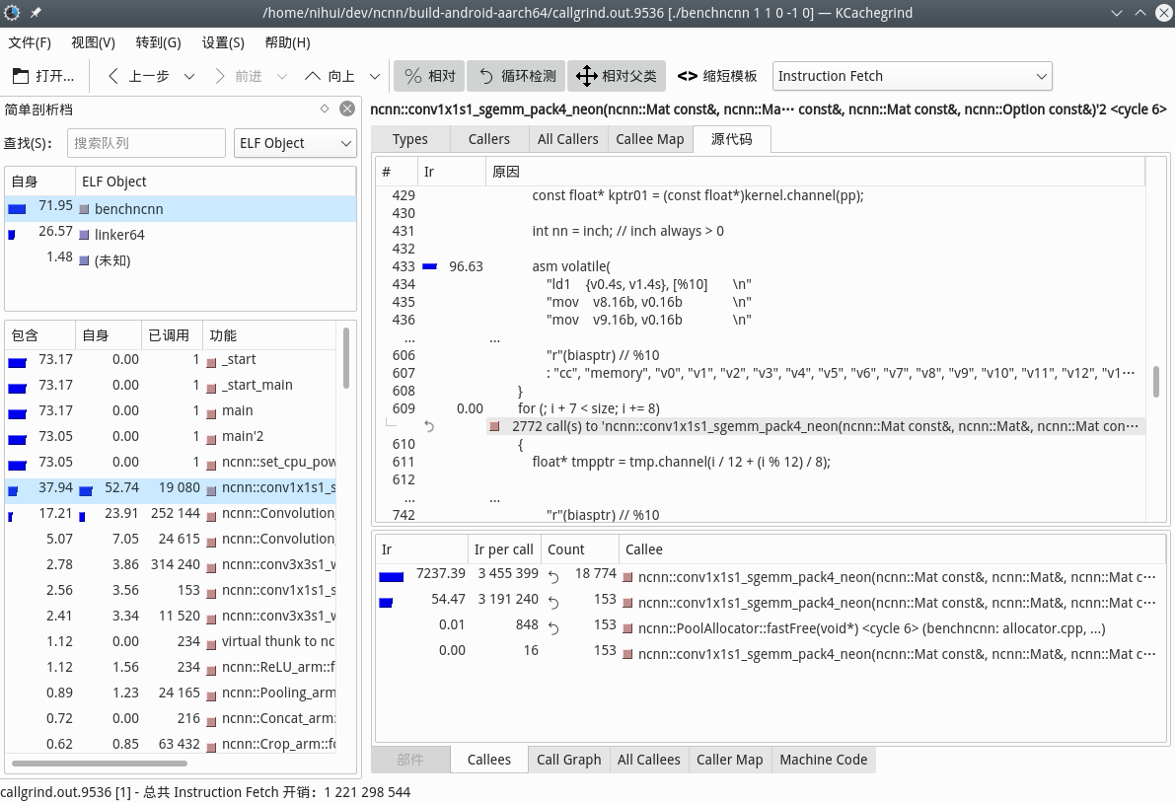Viewport: 1175px width, 803px height.
Task: Select the (未知) ELF object row
Action: (x=180, y=259)
